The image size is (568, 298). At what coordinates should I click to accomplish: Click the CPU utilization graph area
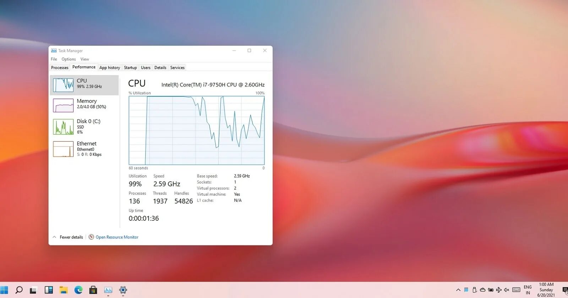pyautogui.click(x=197, y=130)
